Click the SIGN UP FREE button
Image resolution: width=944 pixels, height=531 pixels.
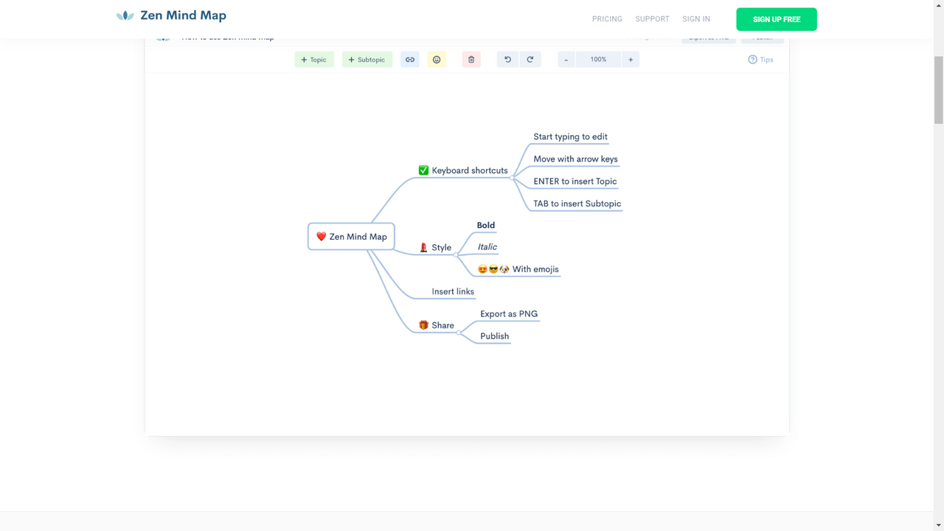pyautogui.click(x=777, y=19)
